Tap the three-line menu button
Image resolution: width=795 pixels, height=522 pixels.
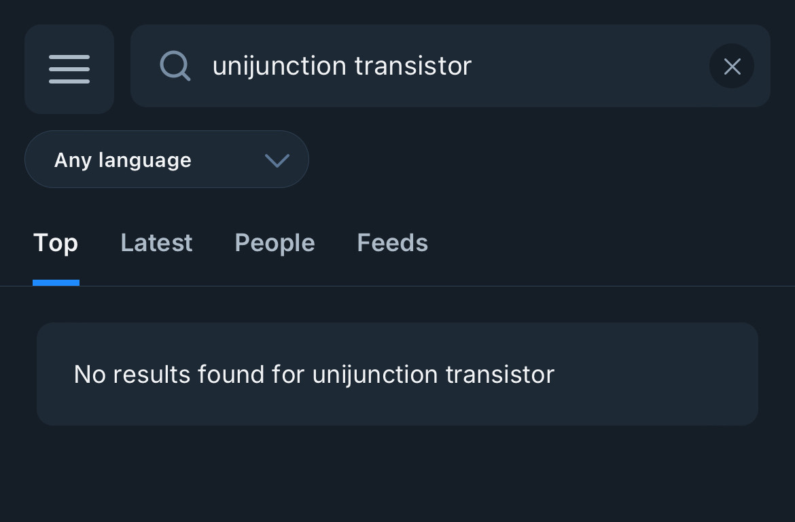(x=69, y=69)
